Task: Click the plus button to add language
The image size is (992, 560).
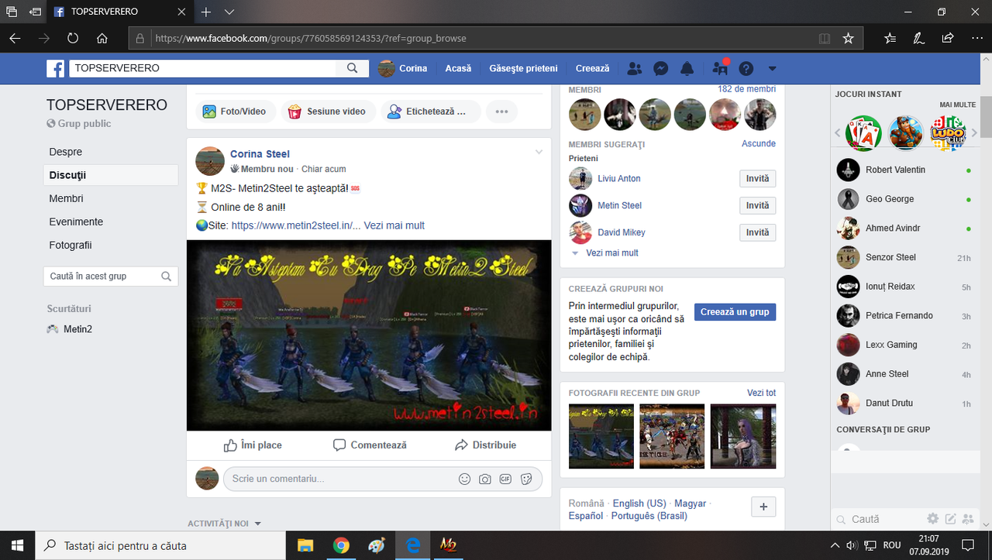Action: tap(763, 507)
